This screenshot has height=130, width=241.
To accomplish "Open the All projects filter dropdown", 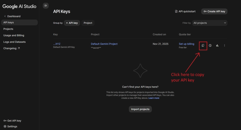I will [x=210, y=23].
